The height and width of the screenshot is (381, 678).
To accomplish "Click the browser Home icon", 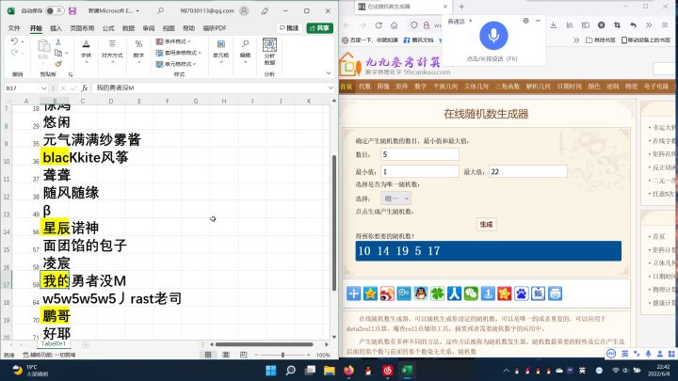I will [x=394, y=25].
